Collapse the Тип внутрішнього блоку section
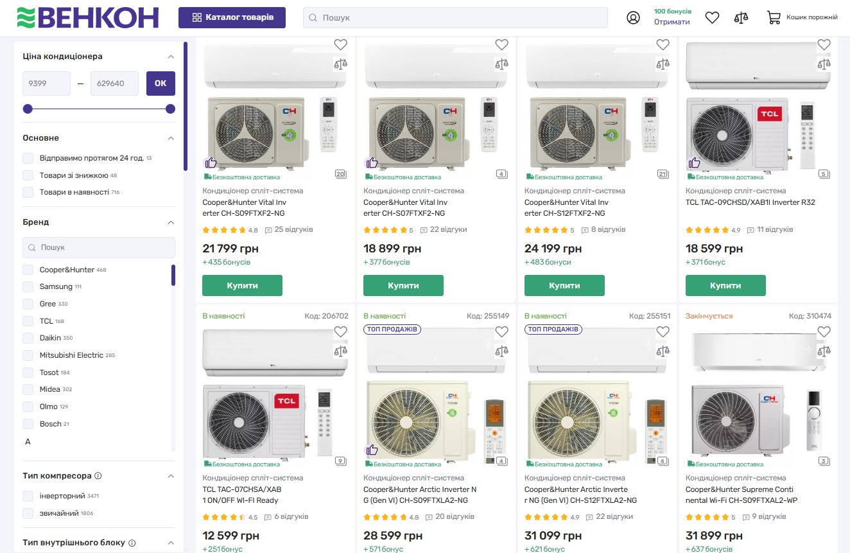Viewport: 850px width, 553px height. [x=171, y=543]
